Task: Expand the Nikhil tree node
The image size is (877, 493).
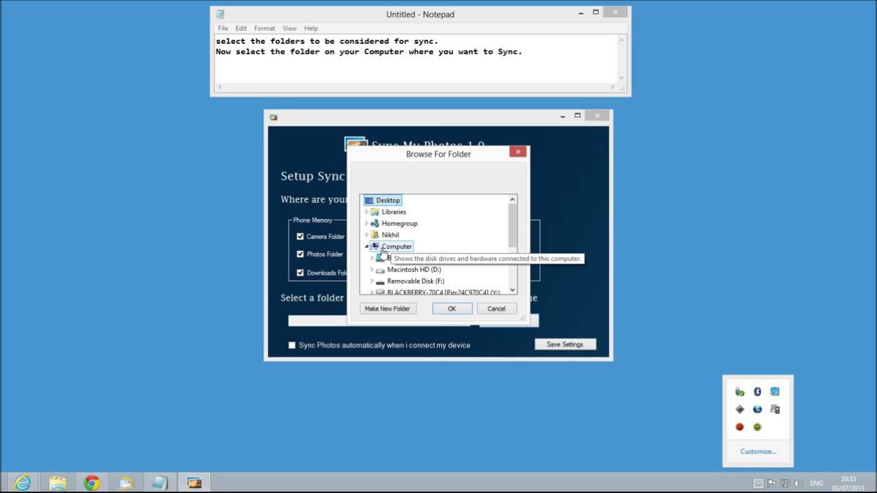Action: (367, 235)
